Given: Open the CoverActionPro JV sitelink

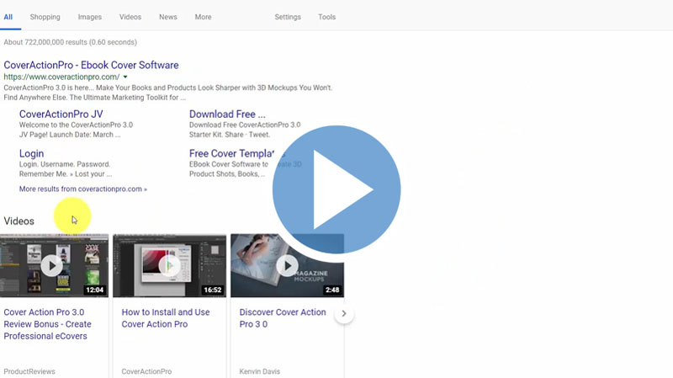Looking at the screenshot, I should tap(61, 114).
